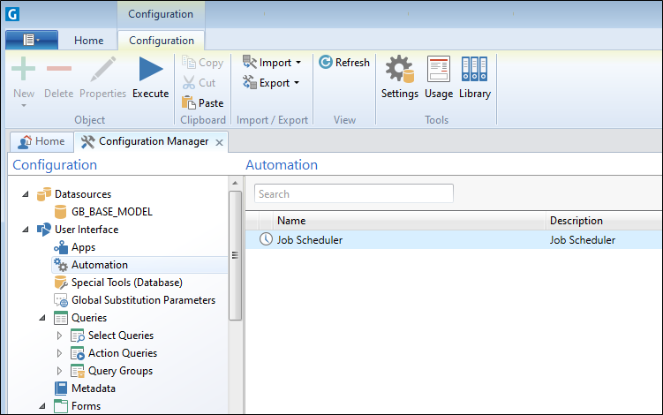Click the Job Scheduler clock icon

[x=266, y=239]
